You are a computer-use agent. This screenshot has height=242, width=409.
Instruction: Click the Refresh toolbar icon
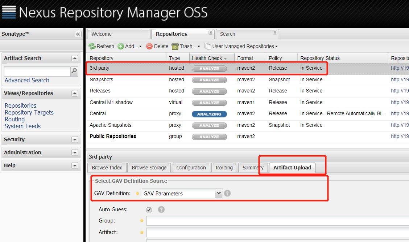point(92,46)
